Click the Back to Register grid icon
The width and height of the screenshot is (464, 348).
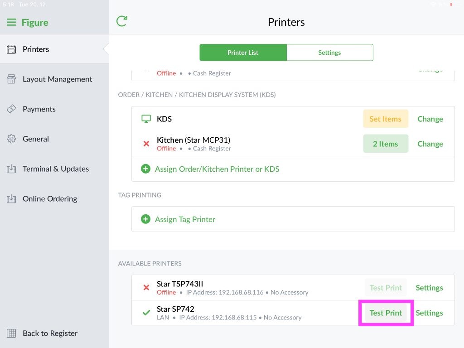[11, 333]
